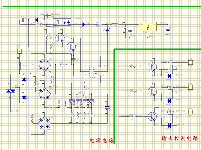Click the red 输出控制电路 label
The image size is (201, 150).
pyautogui.click(x=180, y=138)
